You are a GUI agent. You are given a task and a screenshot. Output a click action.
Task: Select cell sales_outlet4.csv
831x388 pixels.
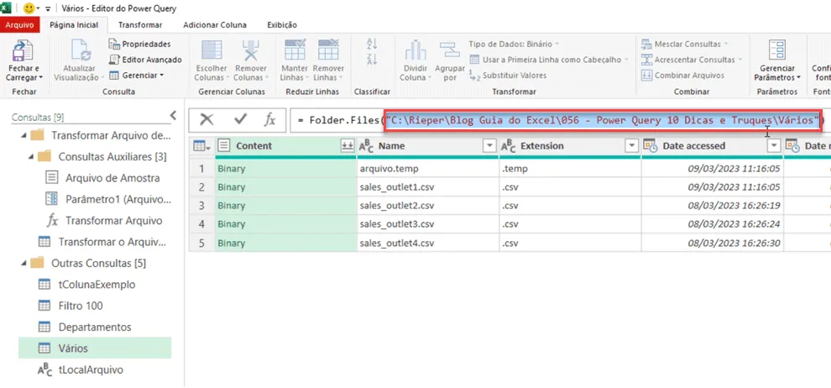[x=428, y=244]
